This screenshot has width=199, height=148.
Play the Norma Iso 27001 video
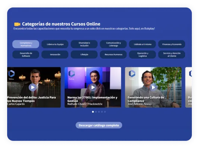pos(93,87)
